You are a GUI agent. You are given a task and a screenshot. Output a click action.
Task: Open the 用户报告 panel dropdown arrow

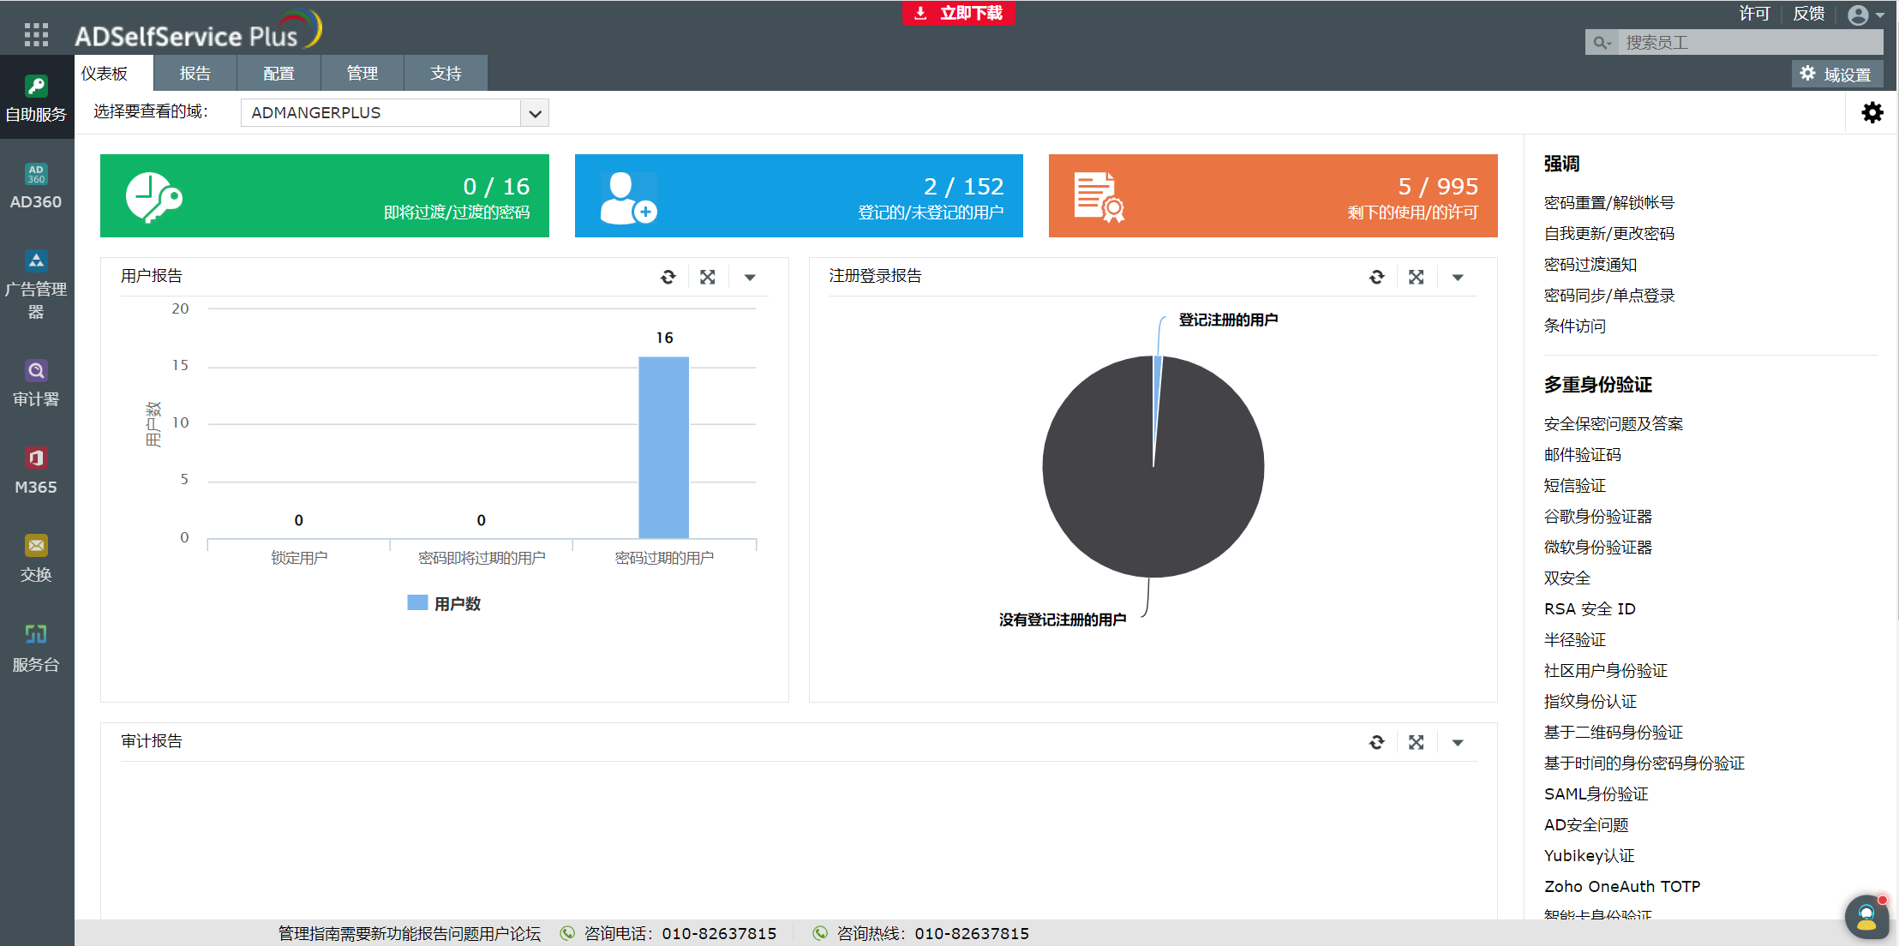coord(750,277)
